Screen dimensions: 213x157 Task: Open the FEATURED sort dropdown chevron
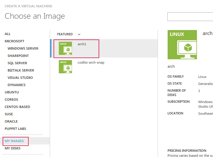coord(79,34)
